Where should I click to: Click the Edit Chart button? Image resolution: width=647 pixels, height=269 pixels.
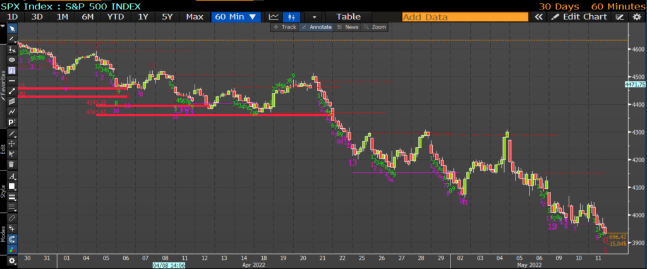(580, 17)
